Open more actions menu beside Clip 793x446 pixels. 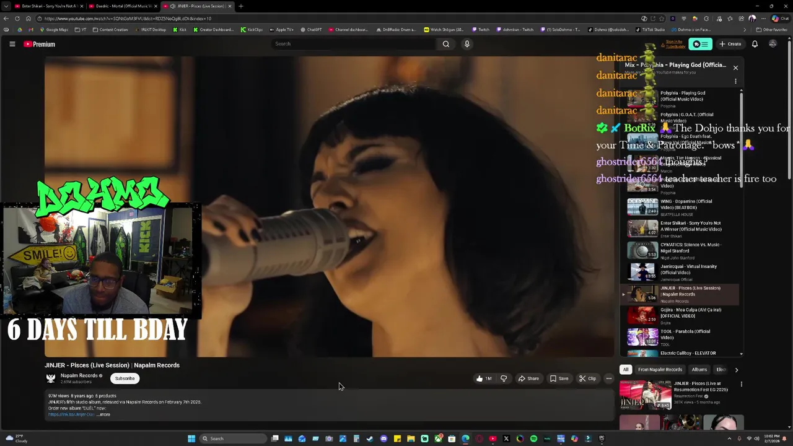pos(609,378)
